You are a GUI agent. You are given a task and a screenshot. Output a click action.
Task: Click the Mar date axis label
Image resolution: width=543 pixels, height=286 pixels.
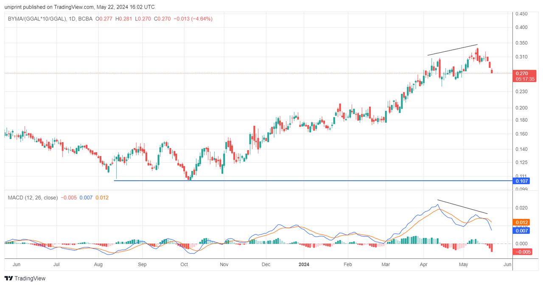[x=386, y=264]
